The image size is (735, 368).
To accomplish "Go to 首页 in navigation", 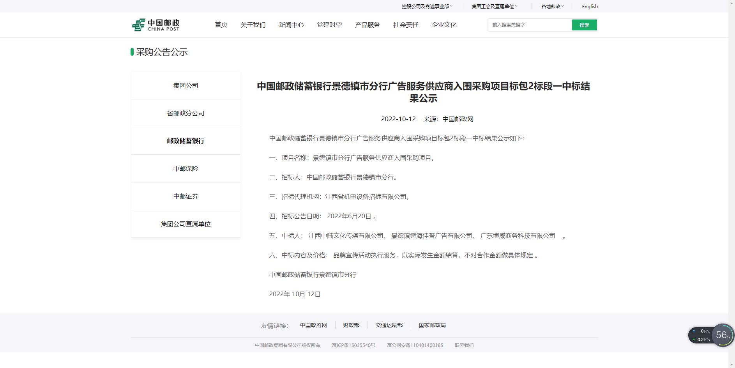I will [x=221, y=25].
